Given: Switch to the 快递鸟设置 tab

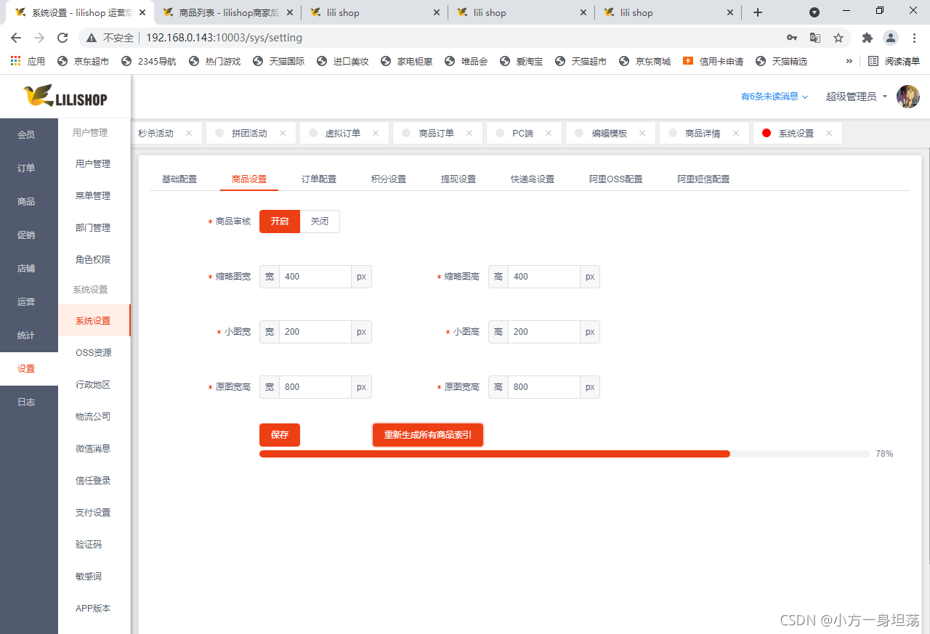Looking at the screenshot, I should pos(533,179).
